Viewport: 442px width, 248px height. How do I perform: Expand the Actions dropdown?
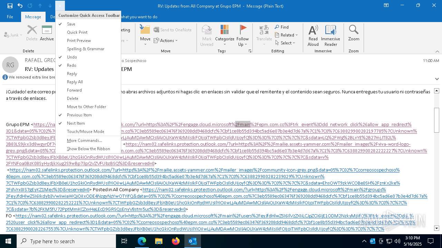(x=176, y=41)
